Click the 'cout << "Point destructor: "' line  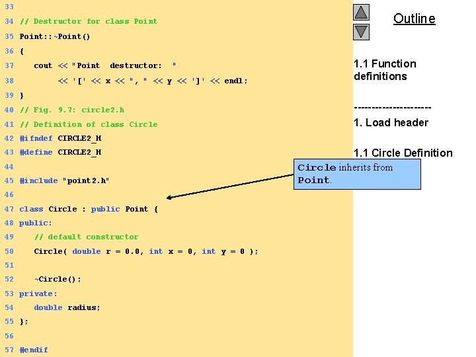pyautogui.click(x=104, y=65)
